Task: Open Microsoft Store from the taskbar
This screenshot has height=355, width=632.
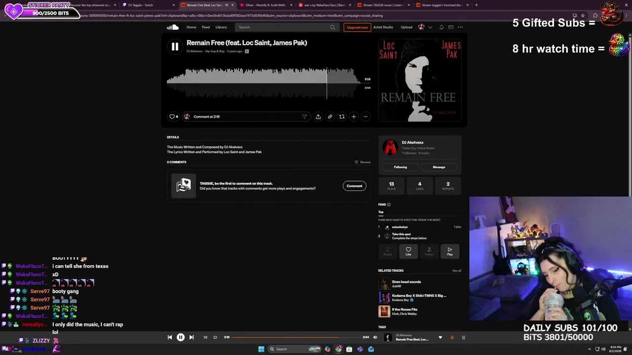Action: (x=349, y=349)
